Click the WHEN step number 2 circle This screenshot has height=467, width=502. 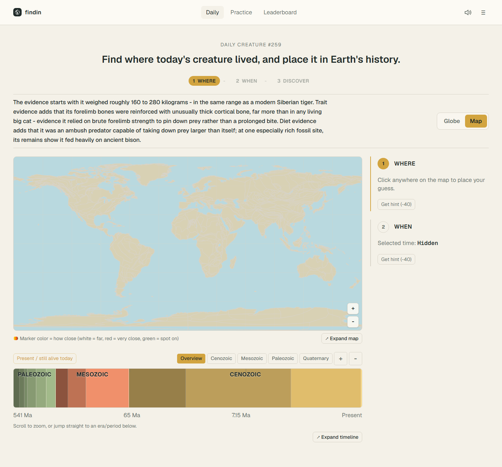click(383, 227)
